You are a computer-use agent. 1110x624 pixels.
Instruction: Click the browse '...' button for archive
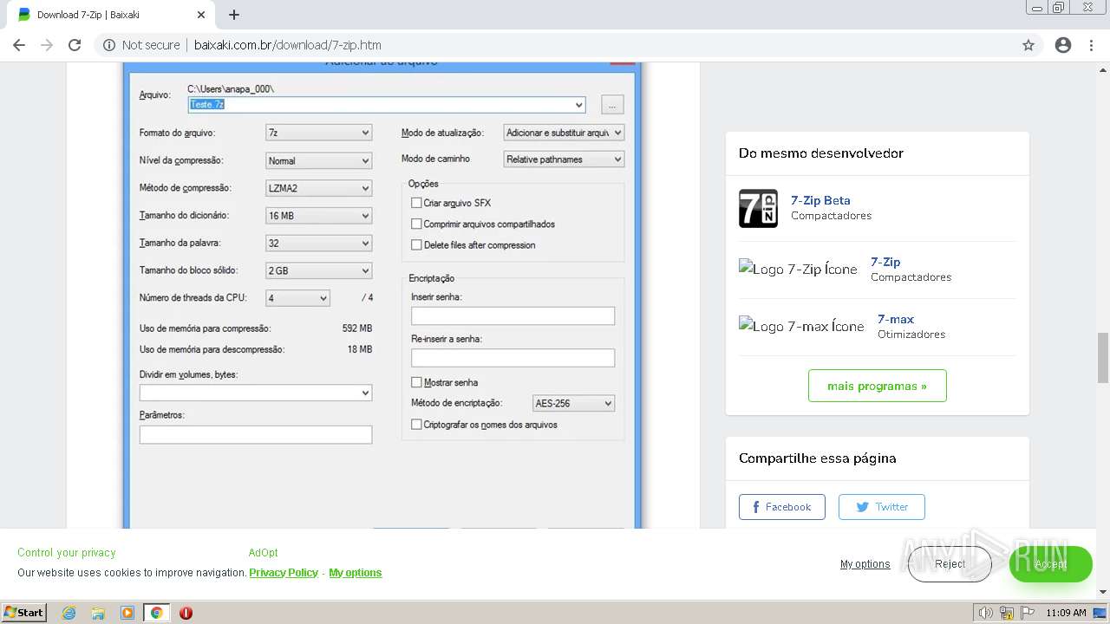pos(612,105)
